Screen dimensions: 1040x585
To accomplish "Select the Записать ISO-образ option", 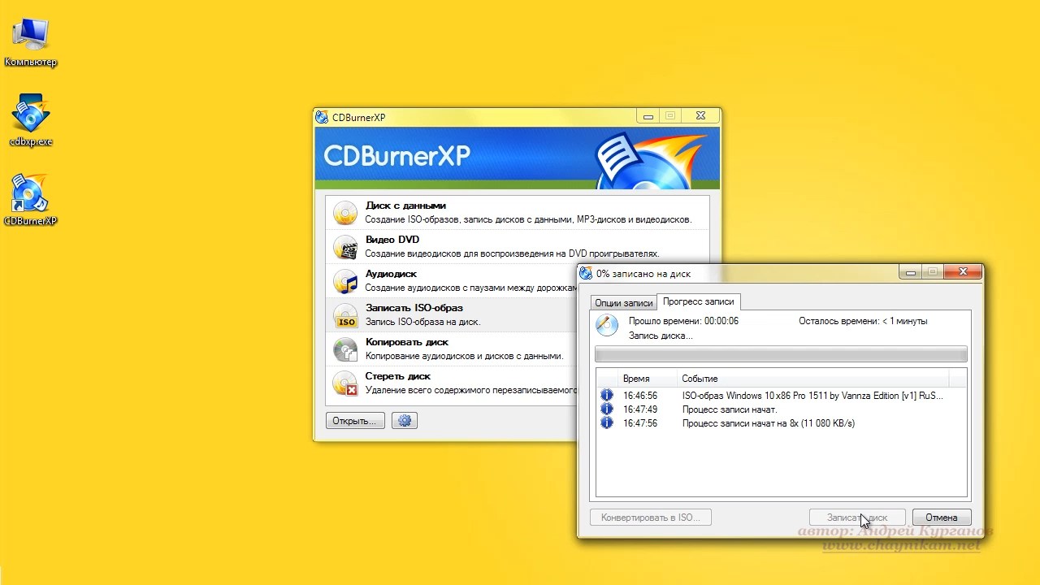I will click(x=452, y=315).
